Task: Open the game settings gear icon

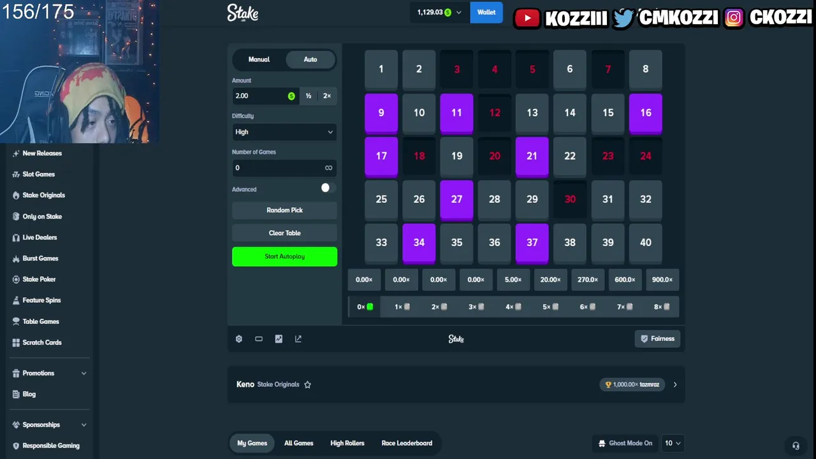Action: coord(239,339)
